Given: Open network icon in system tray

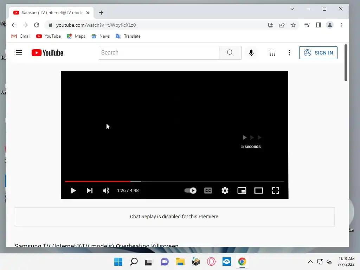Looking at the screenshot, I should pyautogui.click(x=320, y=262).
